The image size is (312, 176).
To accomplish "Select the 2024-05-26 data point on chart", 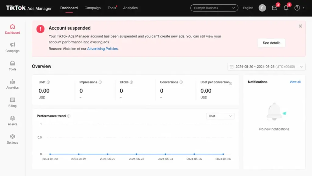I will (x=223, y=154).
